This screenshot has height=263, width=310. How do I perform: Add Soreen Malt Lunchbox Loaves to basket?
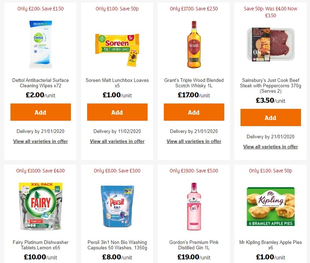pos(117,112)
